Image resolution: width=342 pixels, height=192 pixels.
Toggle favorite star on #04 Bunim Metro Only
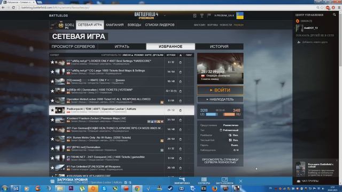(52, 139)
